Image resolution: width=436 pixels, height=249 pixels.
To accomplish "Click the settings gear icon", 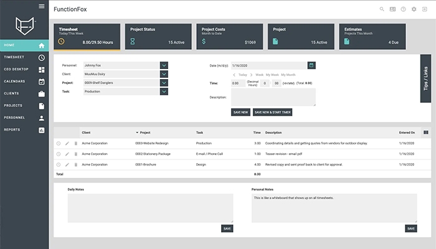I will pyautogui.click(x=414, y=9).
